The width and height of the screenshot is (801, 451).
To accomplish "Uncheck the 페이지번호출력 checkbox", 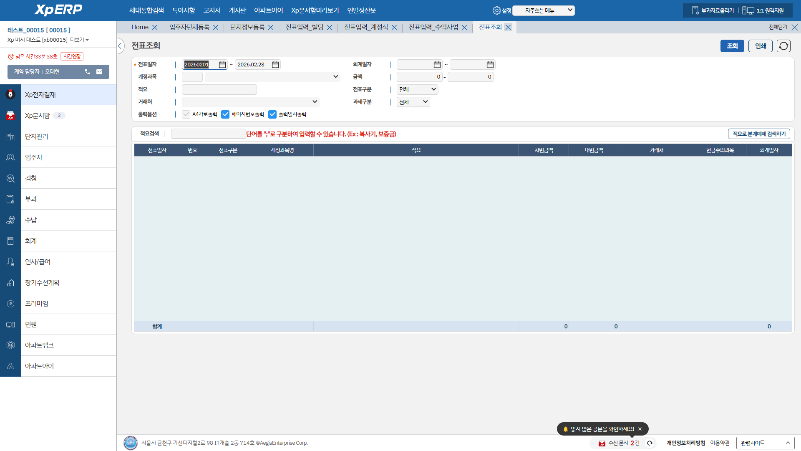I will point(225,114).
